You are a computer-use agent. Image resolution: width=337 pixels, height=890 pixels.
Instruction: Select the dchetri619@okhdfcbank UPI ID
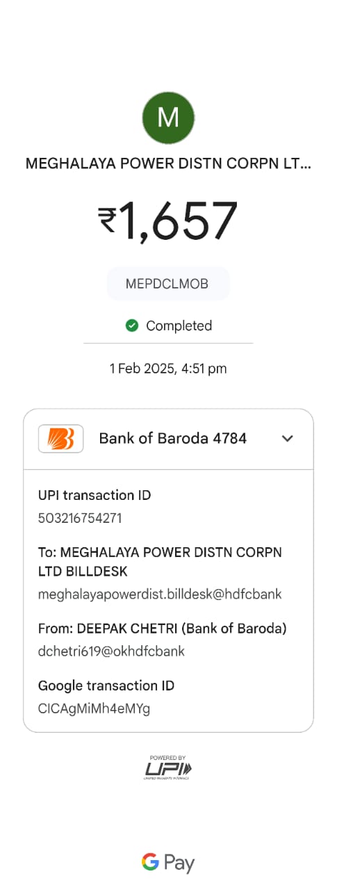pos(111,652)
